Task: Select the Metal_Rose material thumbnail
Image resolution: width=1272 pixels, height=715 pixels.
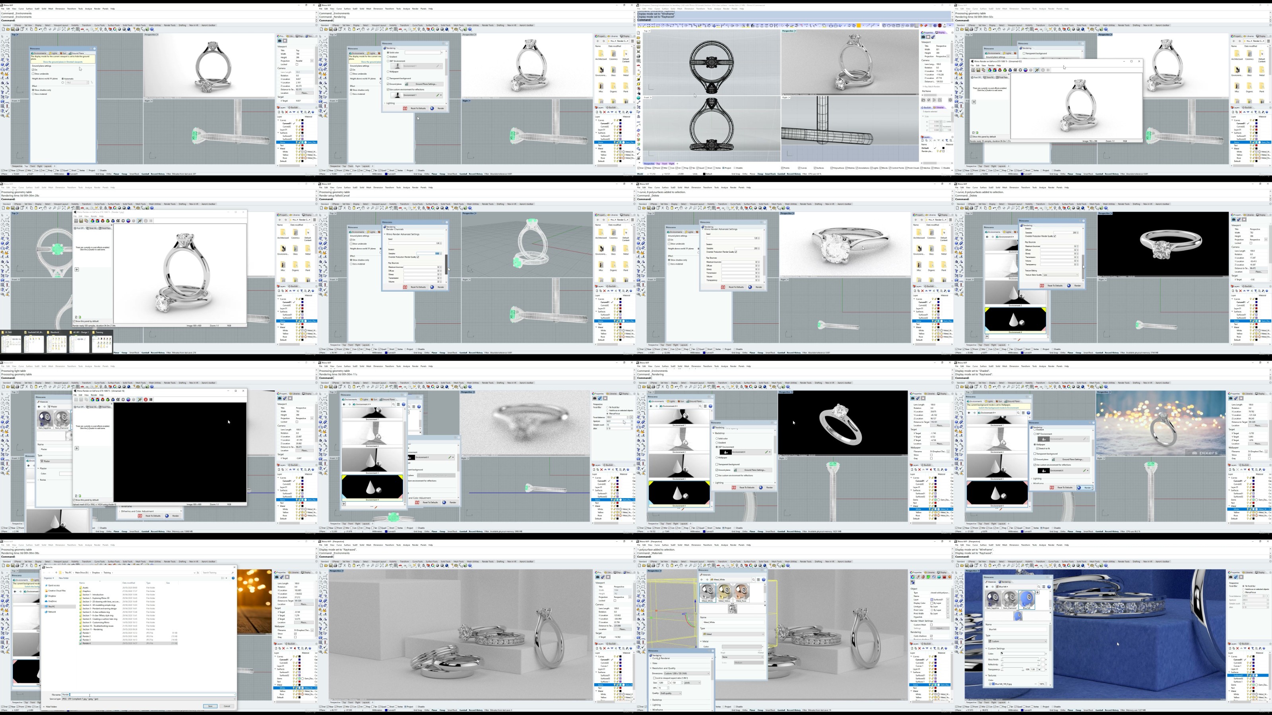Action: (x=741, y=592)
